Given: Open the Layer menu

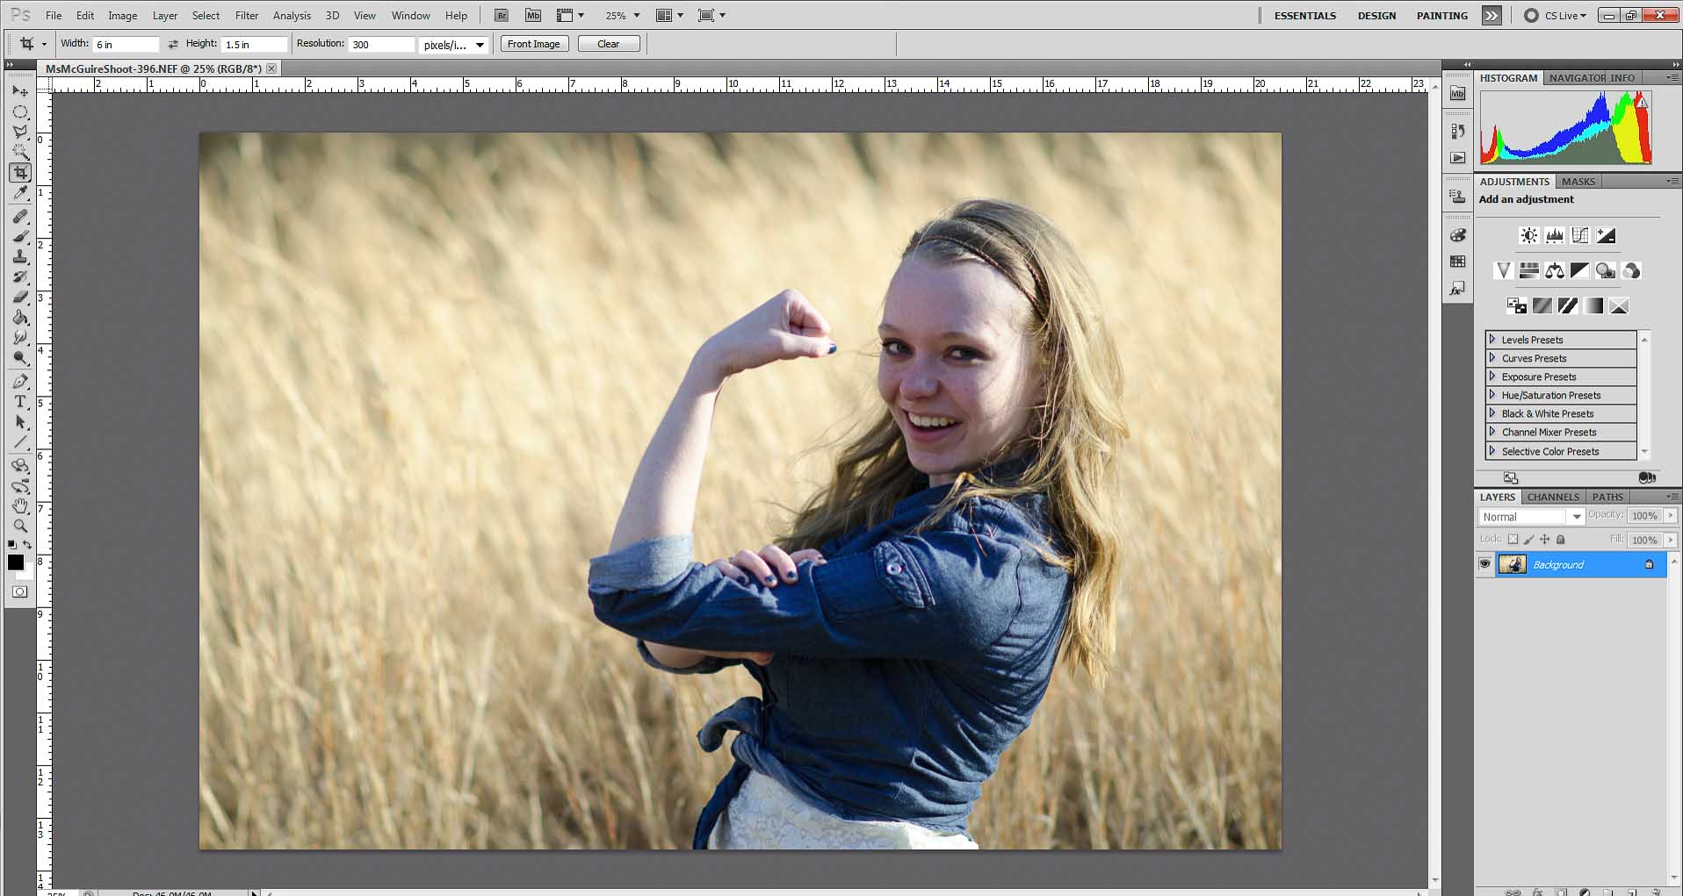Looking at the screenshot, I should point(165,16).
